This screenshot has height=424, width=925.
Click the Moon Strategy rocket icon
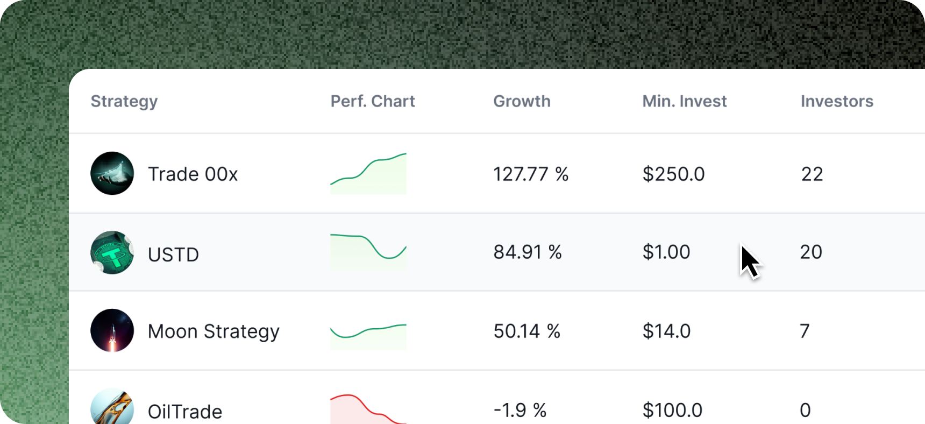pyautogui.click(x=112, y=330)
